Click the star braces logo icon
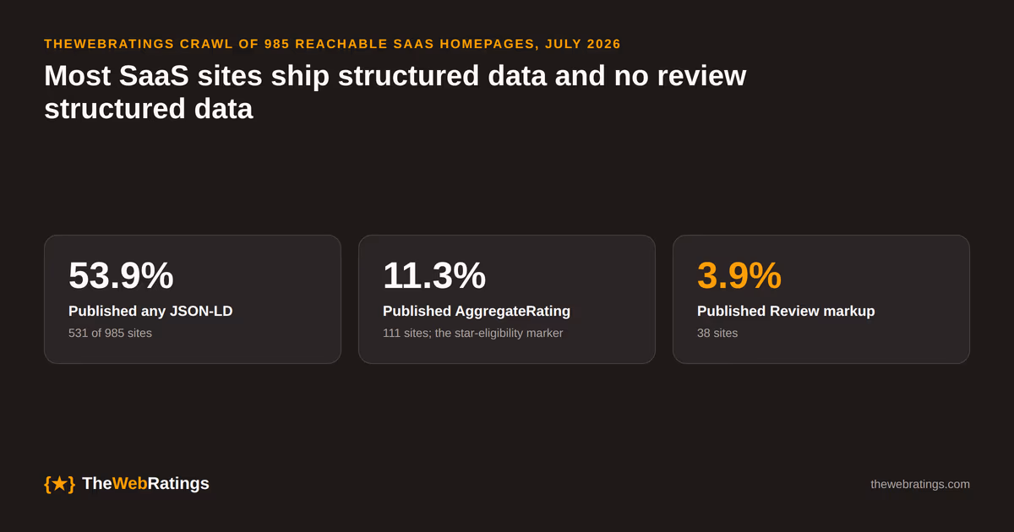The width and height of the screenshot is (1014, 532). coord(59,484)
